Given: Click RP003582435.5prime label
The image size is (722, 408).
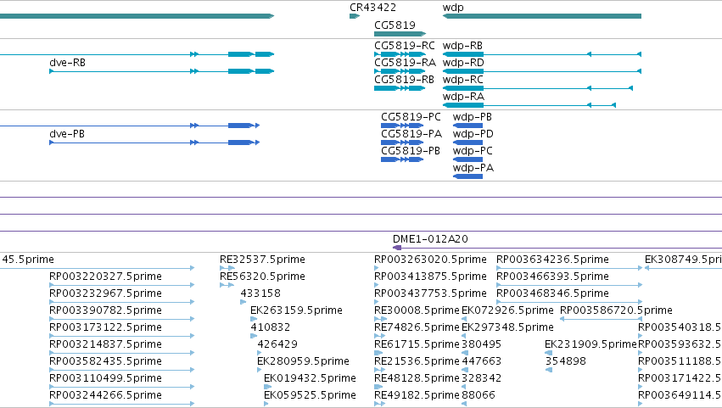Looking at the screenshot, I should click(x=105, y=361).
